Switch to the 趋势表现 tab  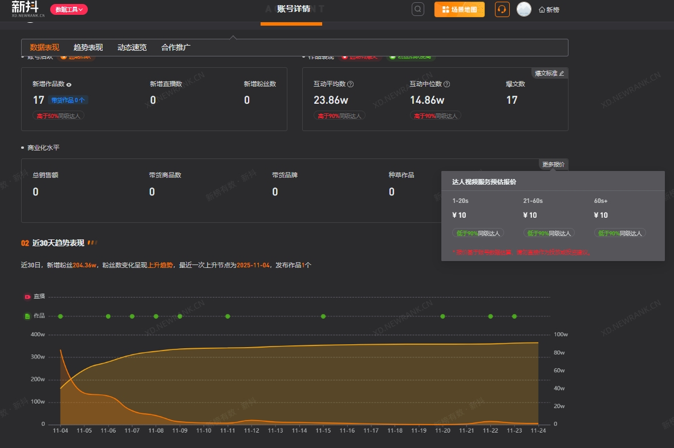pyautogui.click(x=88, y=47)
